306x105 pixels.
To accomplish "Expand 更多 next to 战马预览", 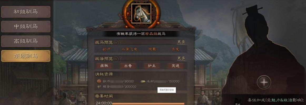I will click(181, 42).
